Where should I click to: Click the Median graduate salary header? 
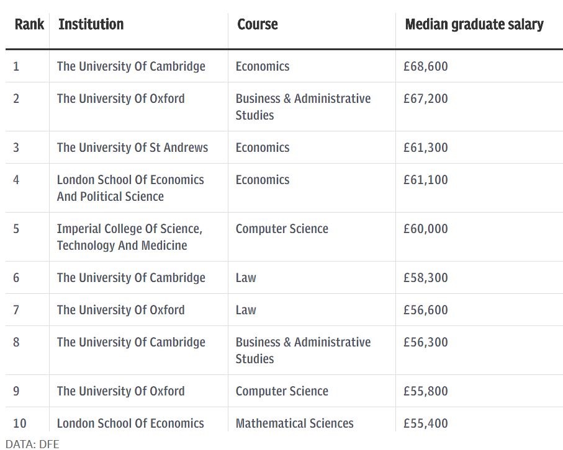(474, 25)
